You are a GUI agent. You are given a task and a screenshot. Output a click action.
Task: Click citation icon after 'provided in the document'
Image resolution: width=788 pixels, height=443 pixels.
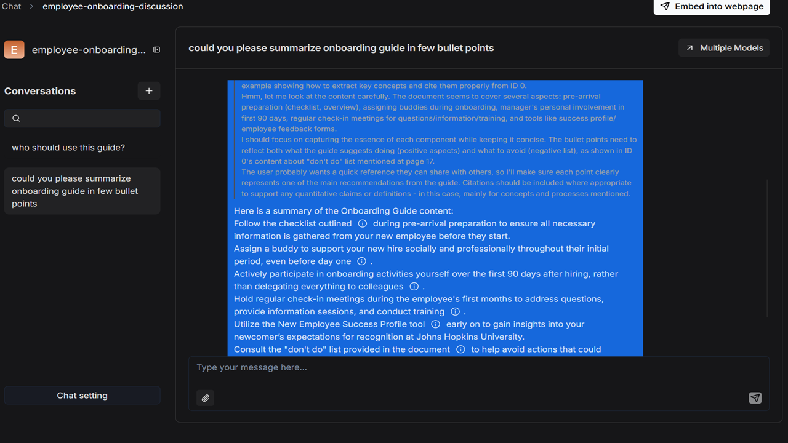460,349
